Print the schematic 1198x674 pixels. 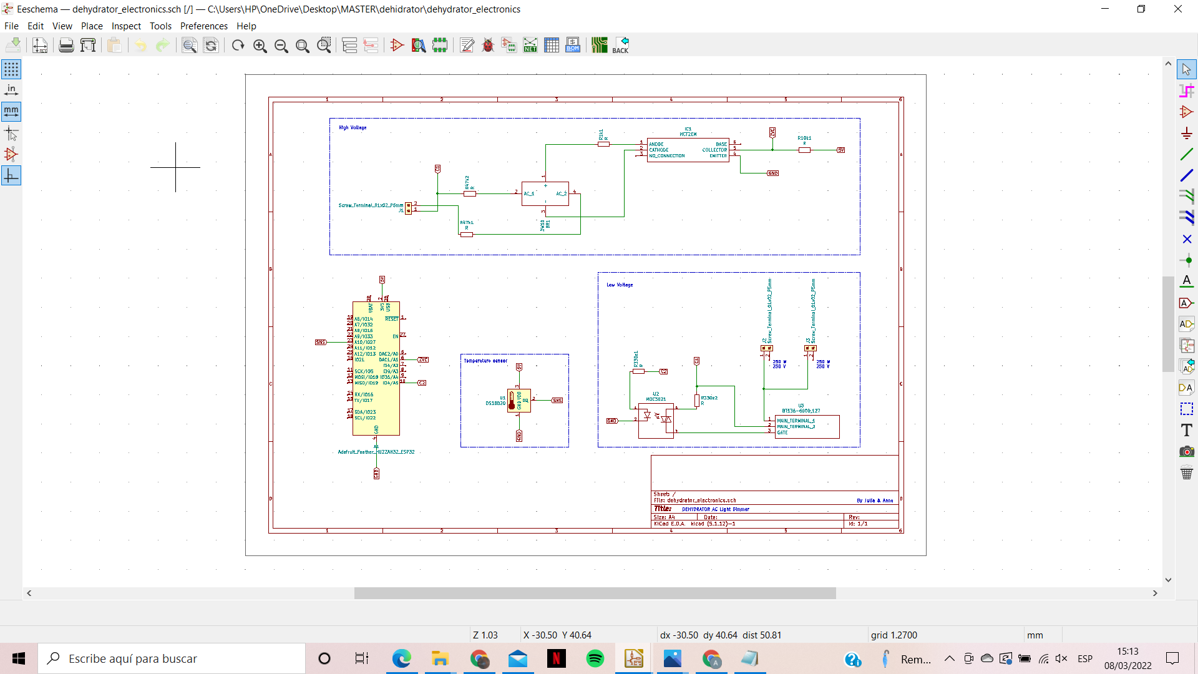pos(66,45)
